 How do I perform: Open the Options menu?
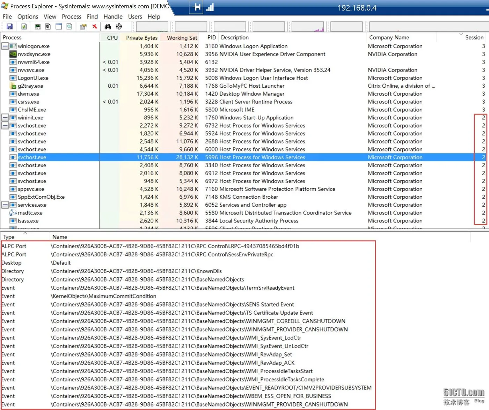[28, 17]
